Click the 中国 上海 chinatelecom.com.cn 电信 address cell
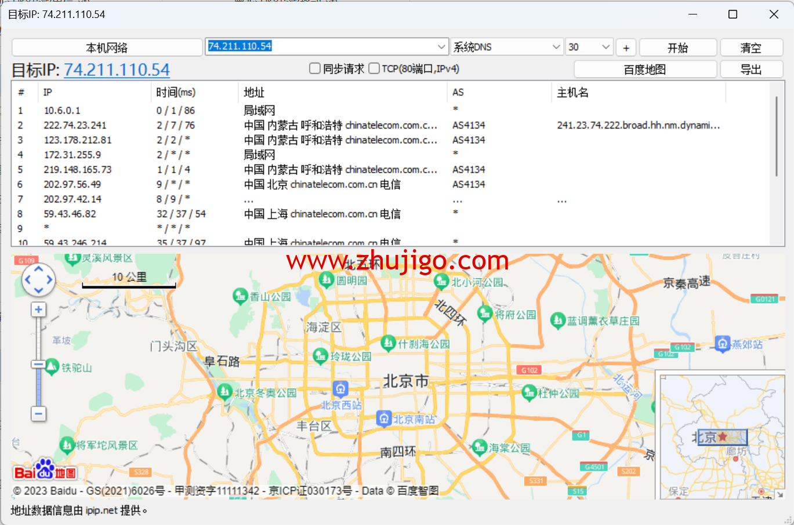This screenshot has width=794, height=525. 322,214
